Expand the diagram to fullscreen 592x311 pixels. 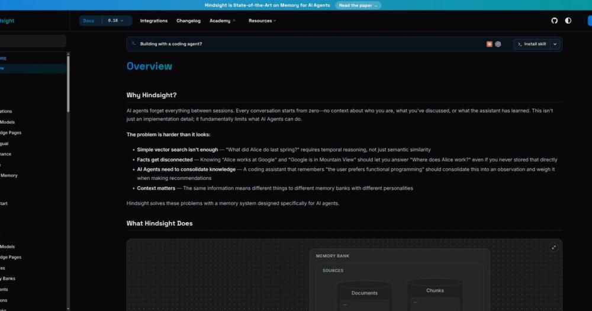tap(554, 248)
